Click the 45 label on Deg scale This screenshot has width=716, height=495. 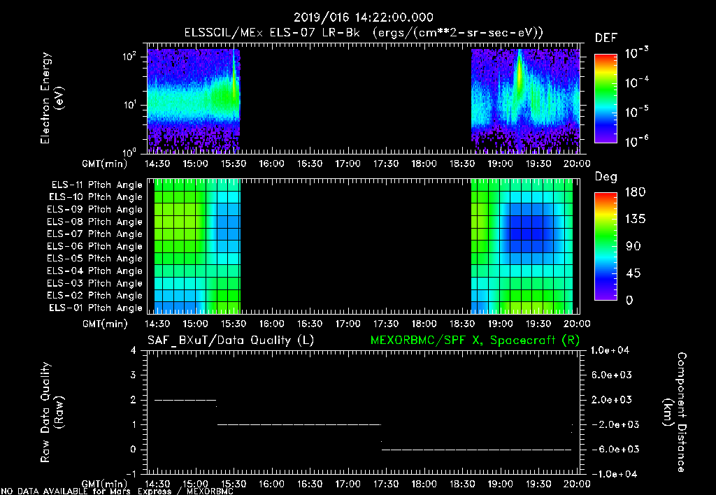point(633,273)
